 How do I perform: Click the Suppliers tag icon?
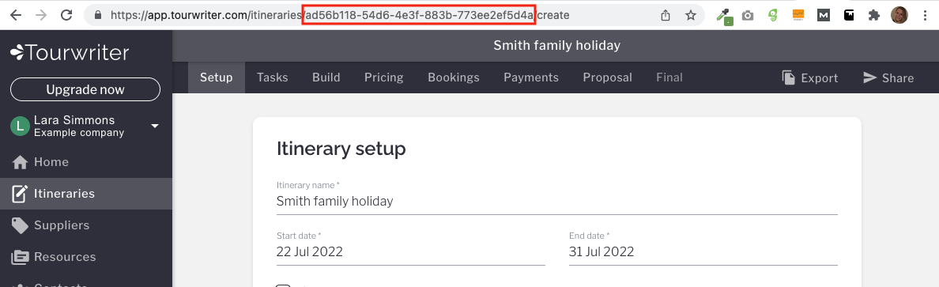pos(21,225)
